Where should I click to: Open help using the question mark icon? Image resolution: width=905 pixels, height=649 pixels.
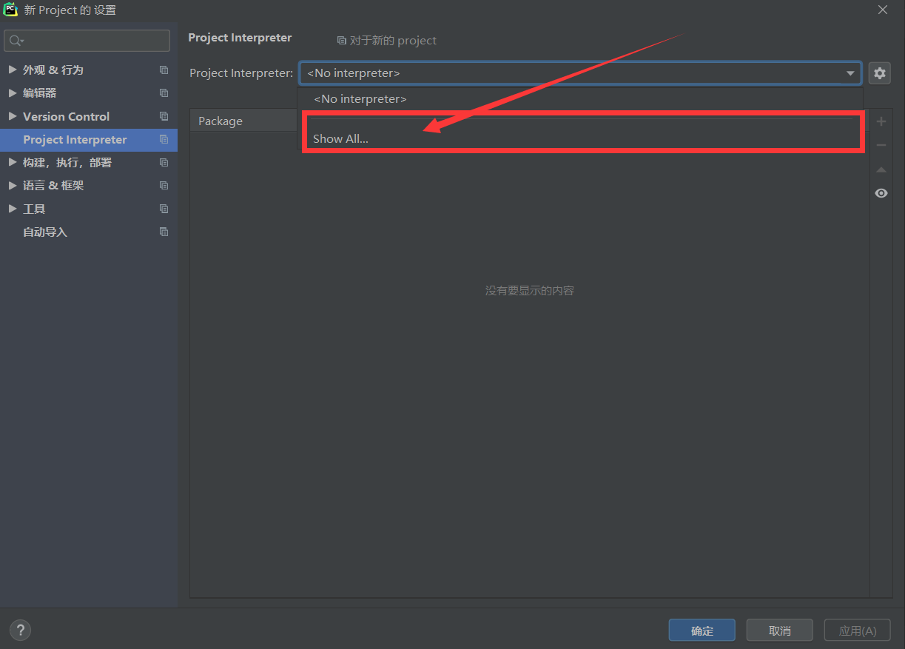click(x=20, y=630)
